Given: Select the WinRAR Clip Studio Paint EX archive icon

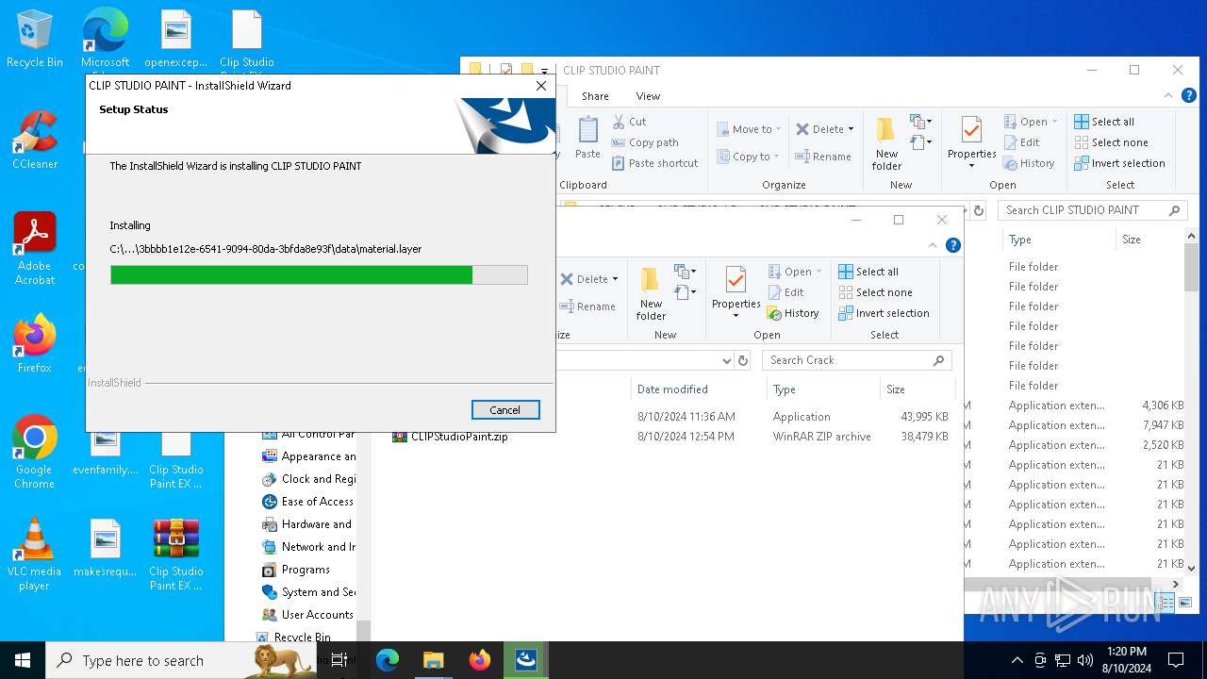Looking at the screenshot, I should [x=176, y=555].
